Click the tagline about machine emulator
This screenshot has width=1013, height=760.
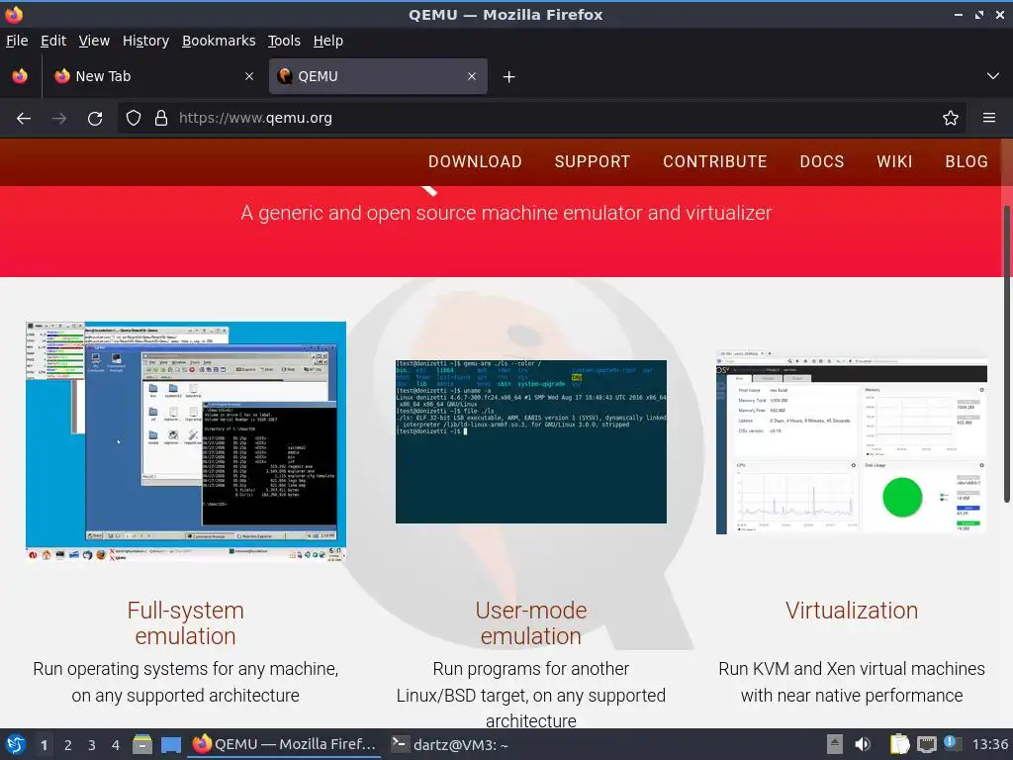(x=506, y=213)
